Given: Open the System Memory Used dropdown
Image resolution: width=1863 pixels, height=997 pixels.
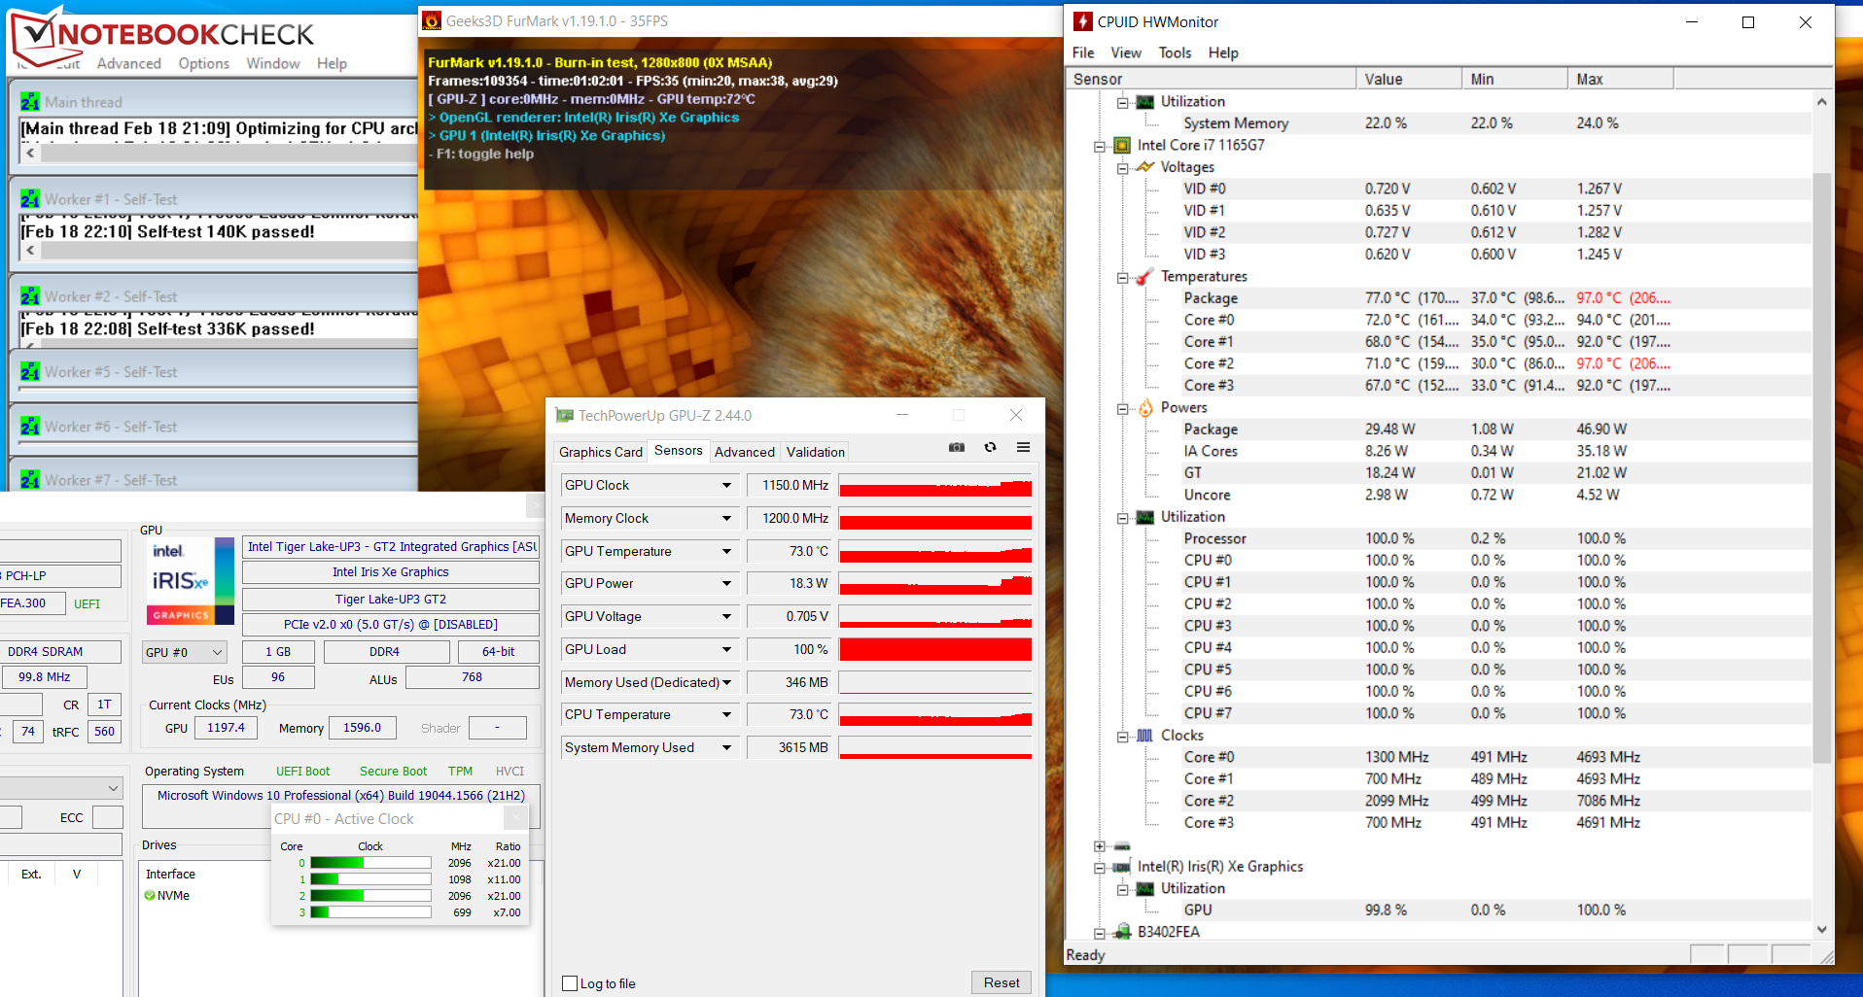Looking at the screenshot, I should pyautogui.click(x=726, y=747).
